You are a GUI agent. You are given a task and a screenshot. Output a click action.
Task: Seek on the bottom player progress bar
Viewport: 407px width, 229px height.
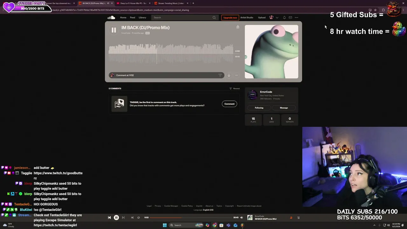coord(191,218)
